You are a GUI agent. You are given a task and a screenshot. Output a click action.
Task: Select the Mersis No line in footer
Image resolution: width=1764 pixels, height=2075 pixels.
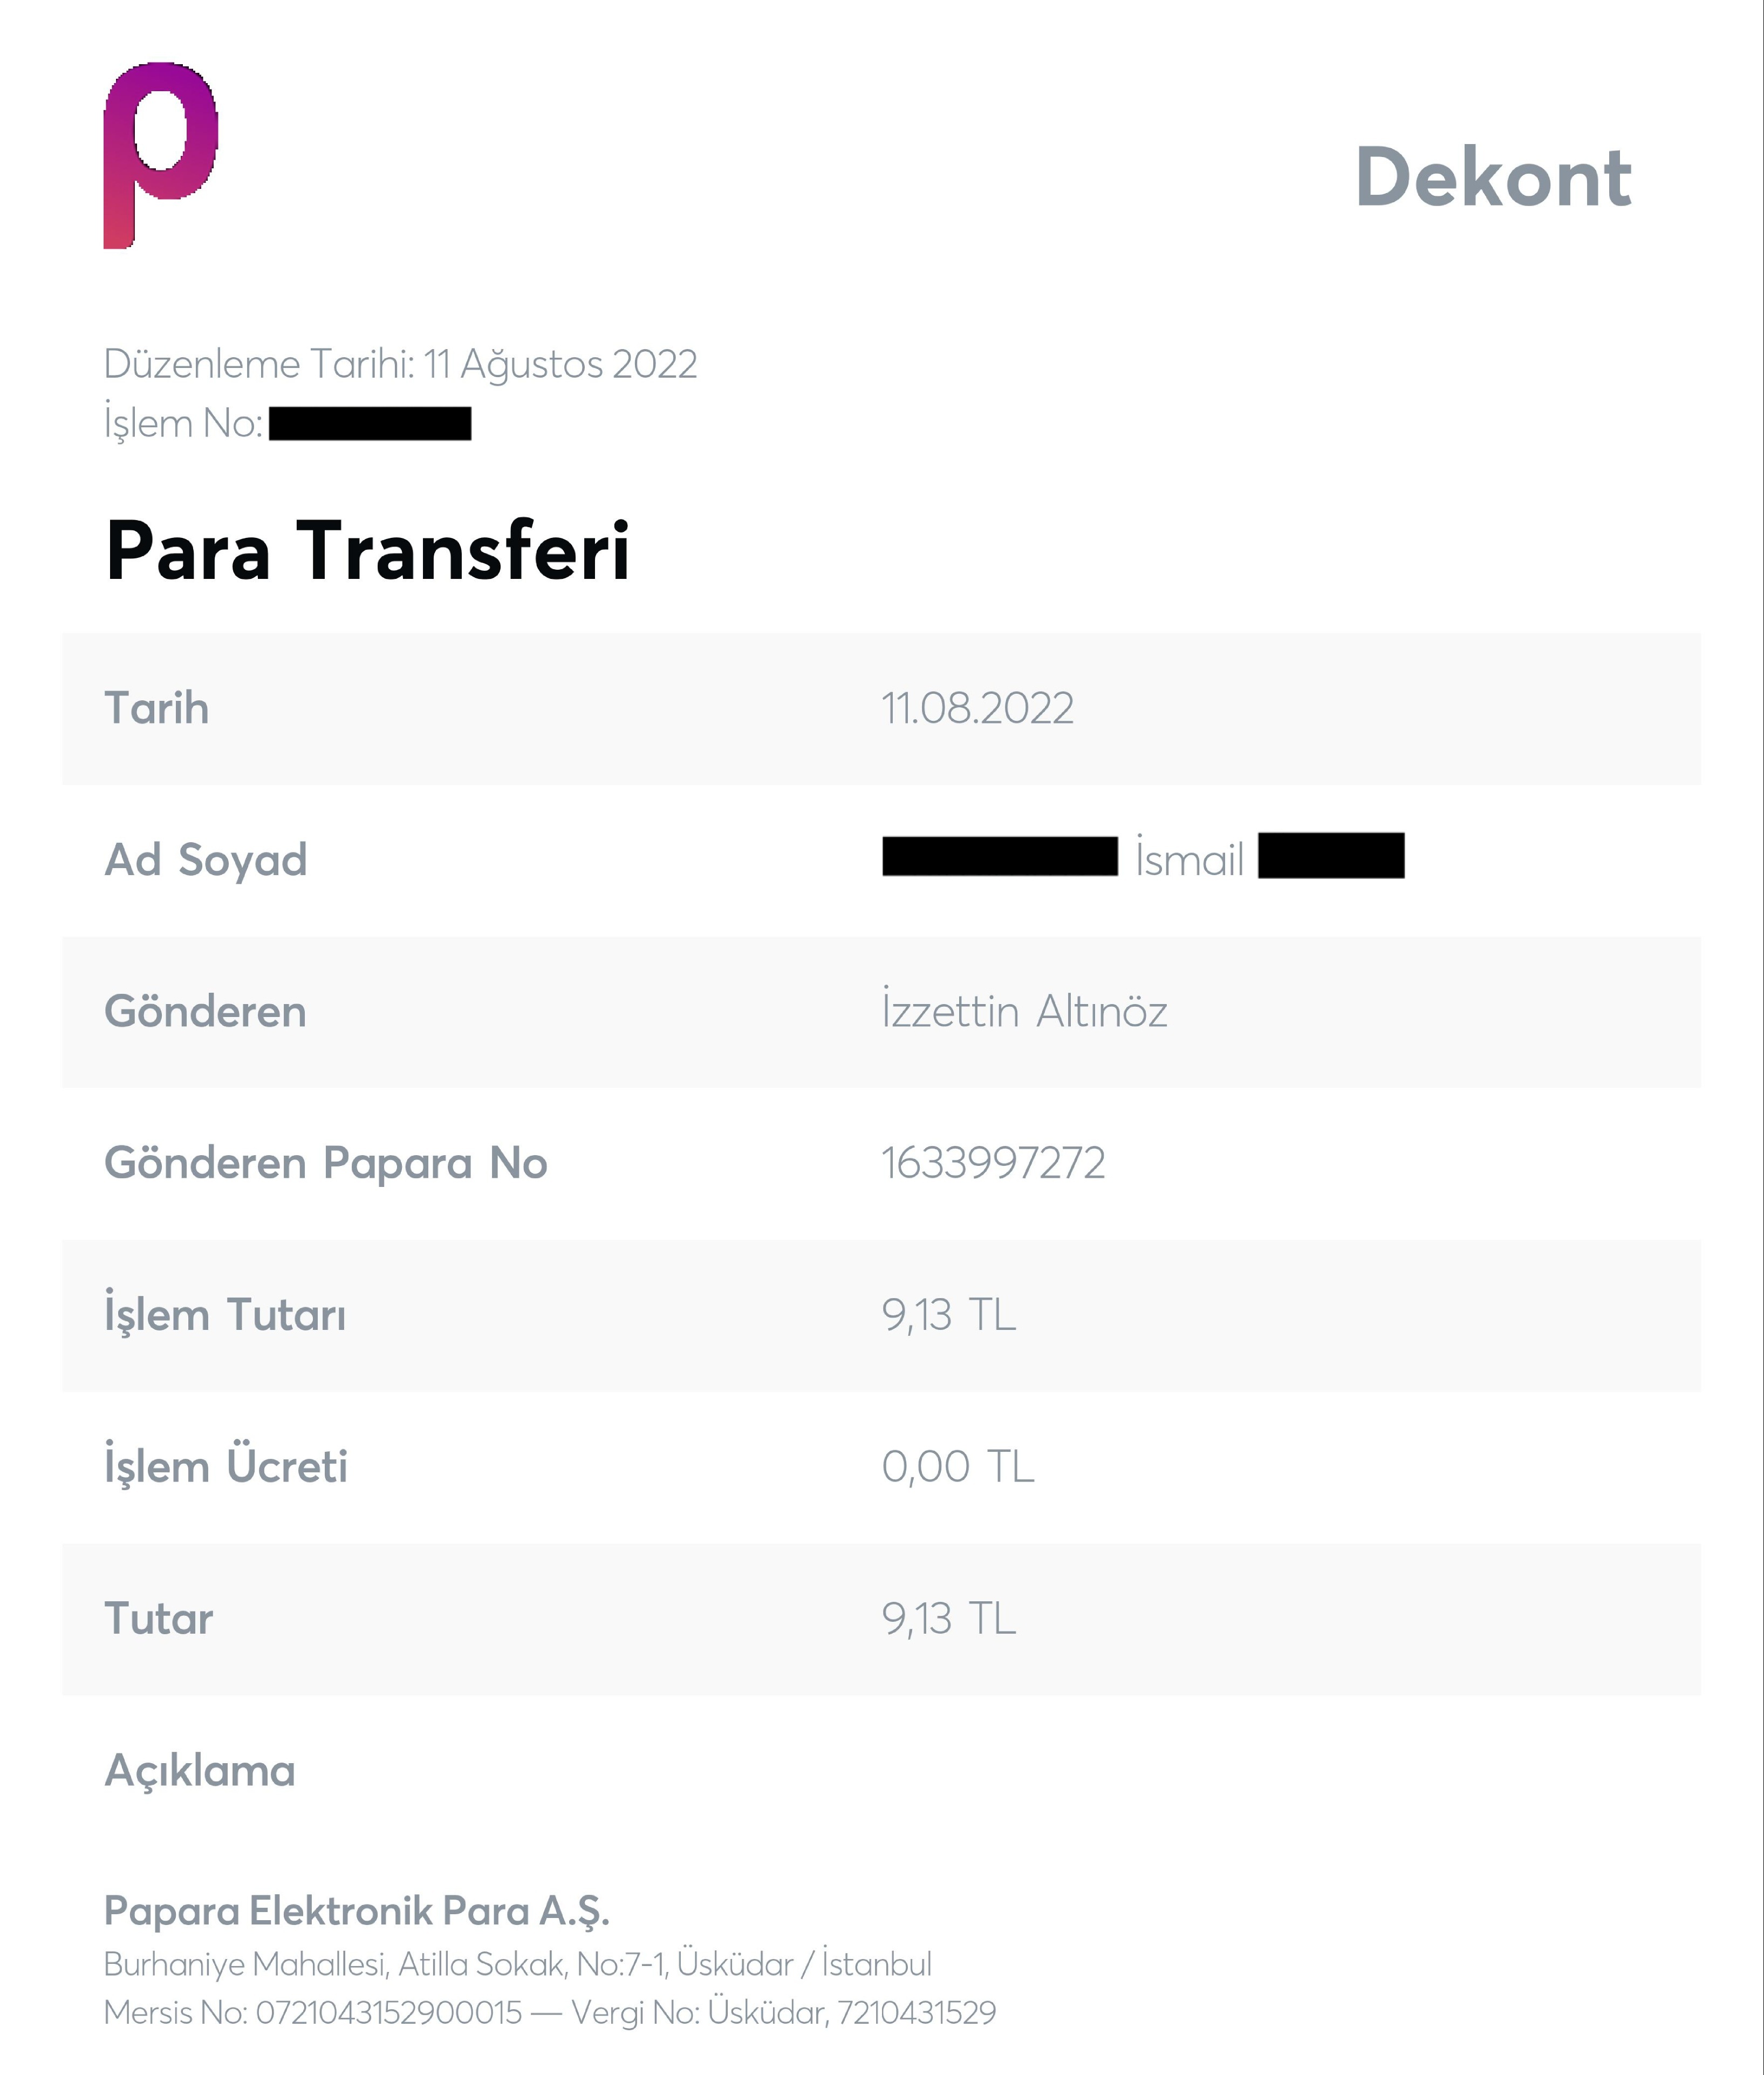(x=550, y=2012)
